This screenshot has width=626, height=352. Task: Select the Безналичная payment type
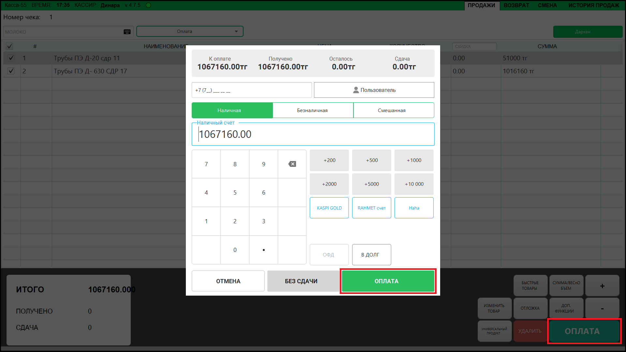click(x=312, y=110)
